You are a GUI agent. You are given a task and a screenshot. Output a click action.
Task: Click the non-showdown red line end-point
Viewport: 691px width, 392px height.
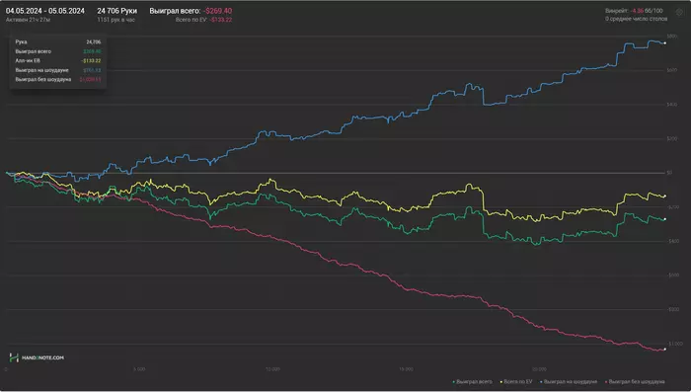point(665,350)
